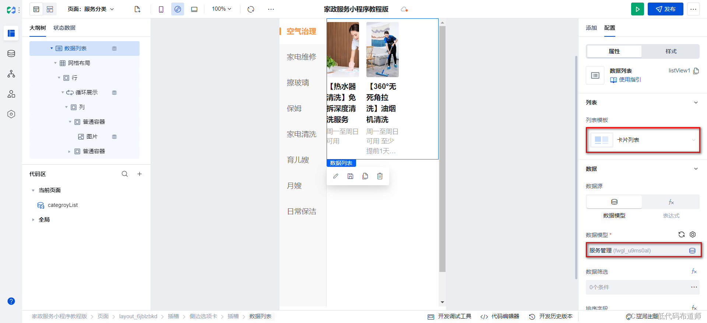Collapse the 数据 section
The image size is (707, 323).
[x=696, y=169]
